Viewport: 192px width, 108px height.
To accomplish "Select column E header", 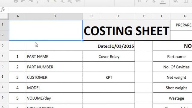I will [x=144, y=16].
